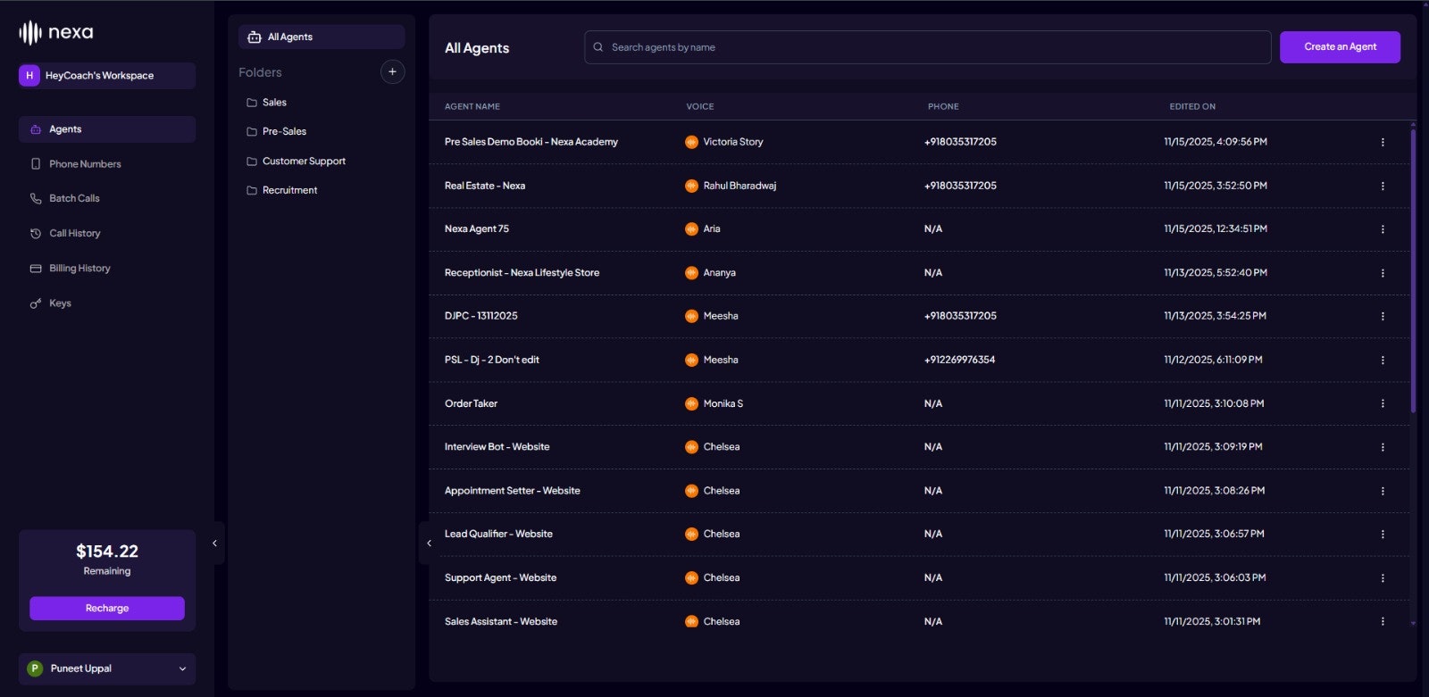Click the Billing History card icon
This screenshot has height=697, width=1429.
[x=36, y=269]
